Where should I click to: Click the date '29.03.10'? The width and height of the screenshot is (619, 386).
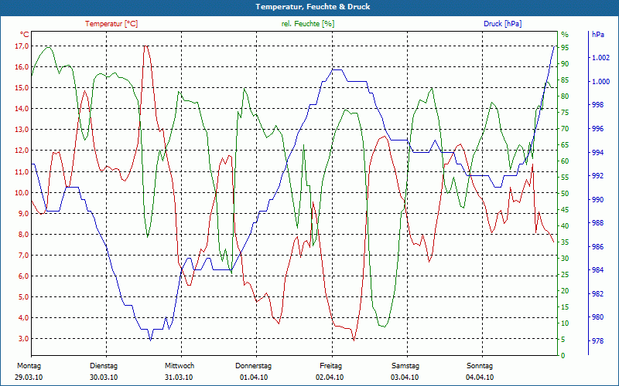(x=29, y=378)
